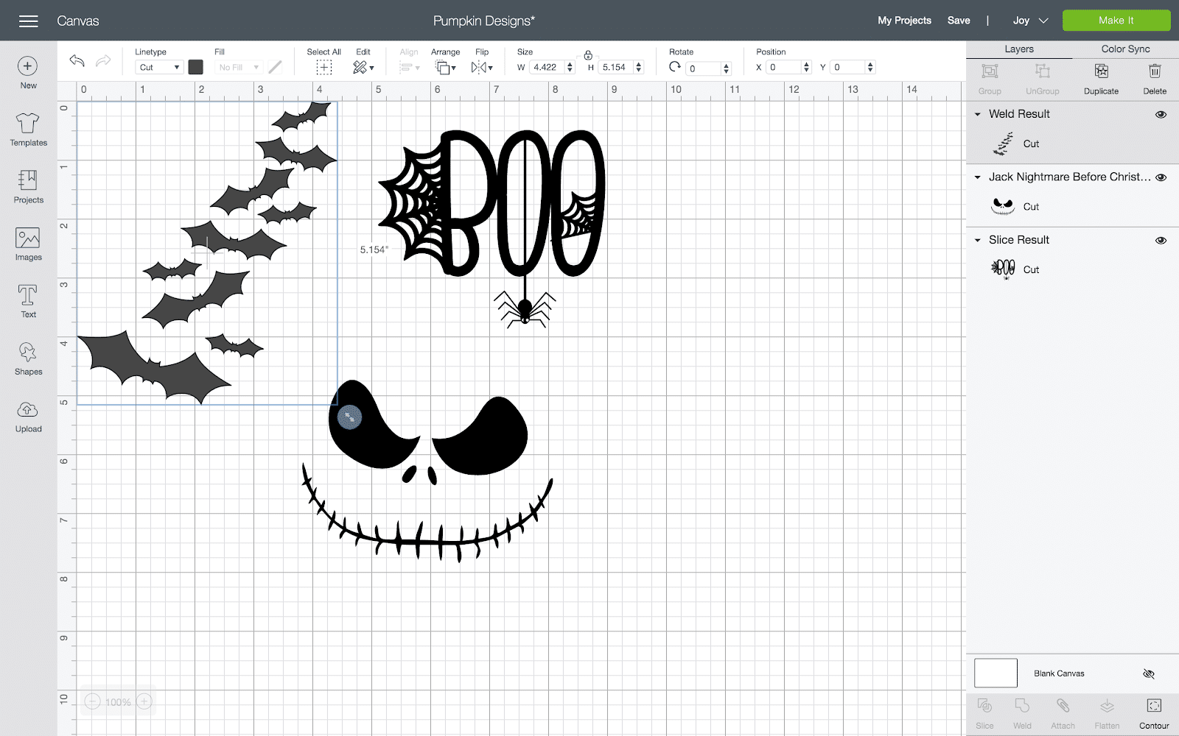
Task: Select the BOO Cut layer thumbnail
Action: coord(1003,269)
